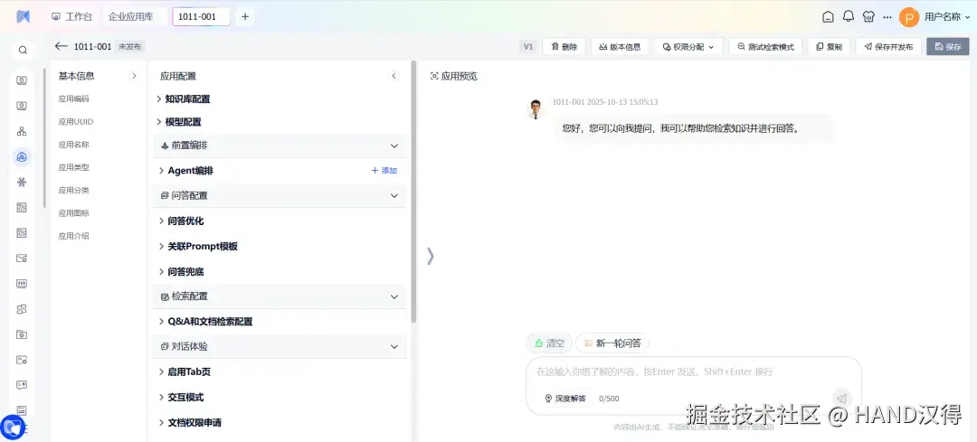Click the large chevron handle between the panels

[430, 256]
